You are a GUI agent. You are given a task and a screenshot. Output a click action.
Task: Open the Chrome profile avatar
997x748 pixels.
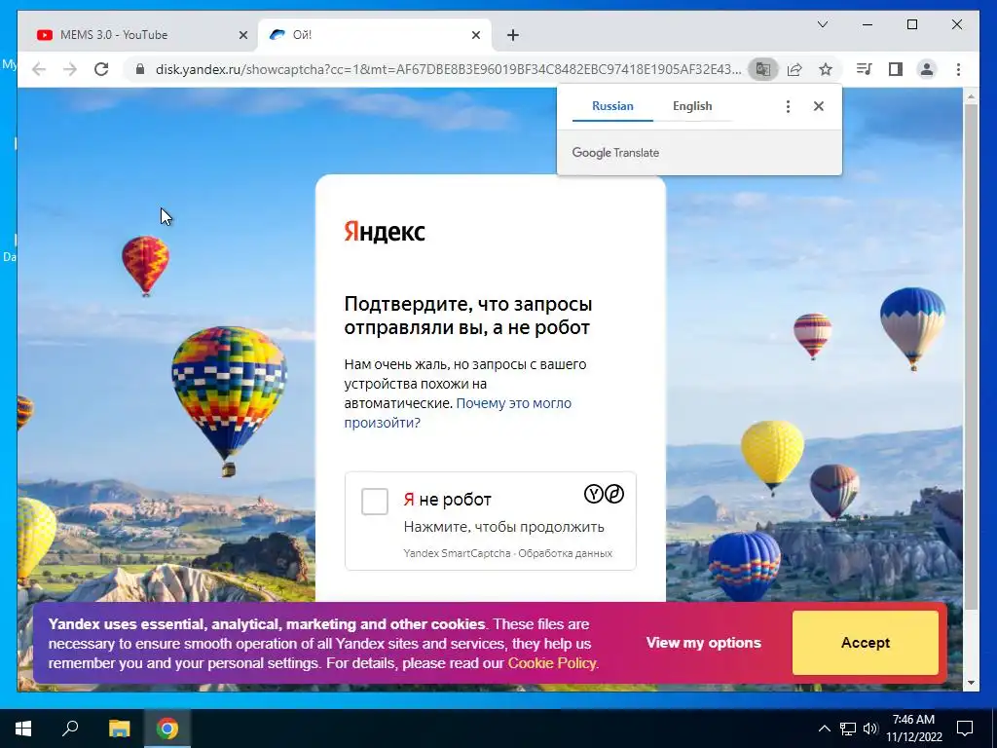click(x=927, y=69)
